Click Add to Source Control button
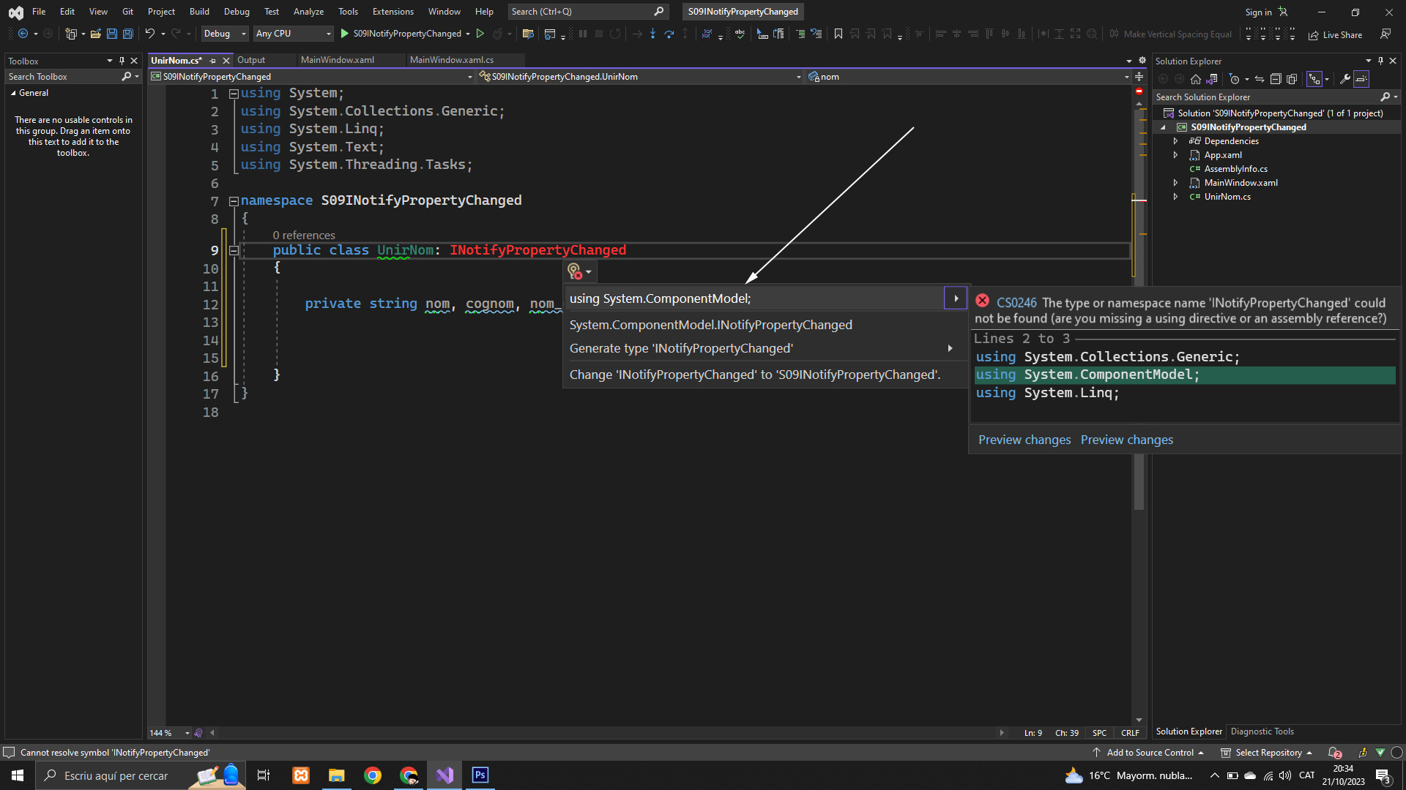Screen dimensions: 1406x790 (1149, 753)
